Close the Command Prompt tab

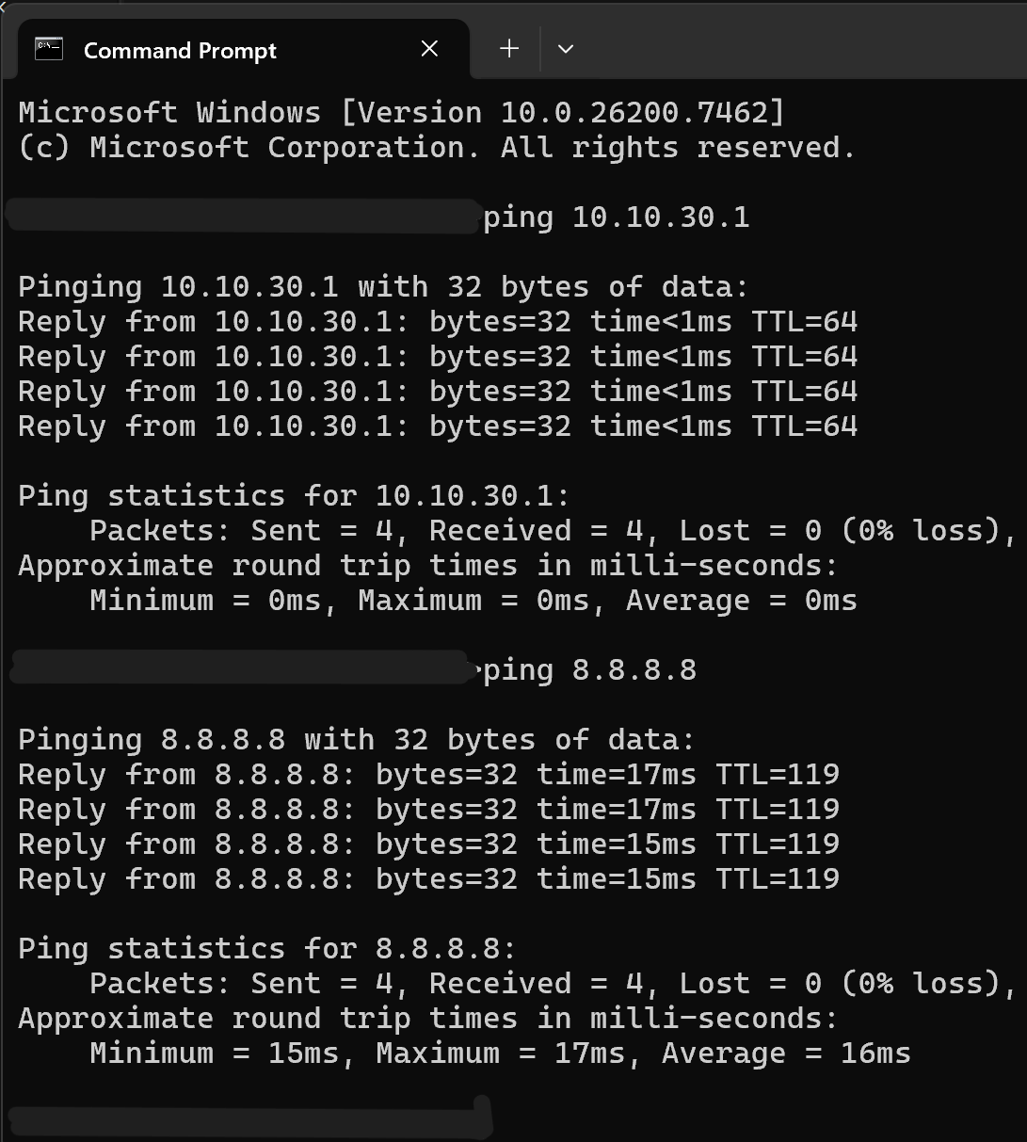[x=429, y=49]
